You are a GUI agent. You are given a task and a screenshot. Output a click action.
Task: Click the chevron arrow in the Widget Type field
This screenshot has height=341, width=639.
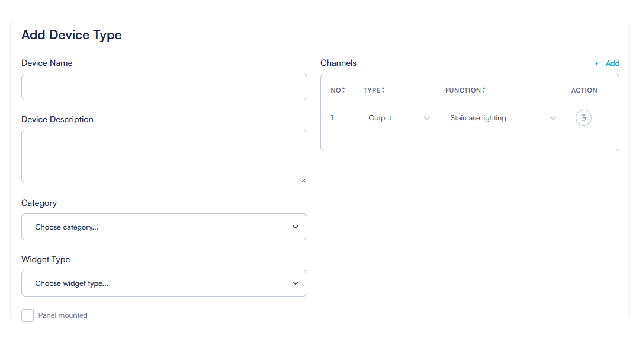click(x=296, y=283)
